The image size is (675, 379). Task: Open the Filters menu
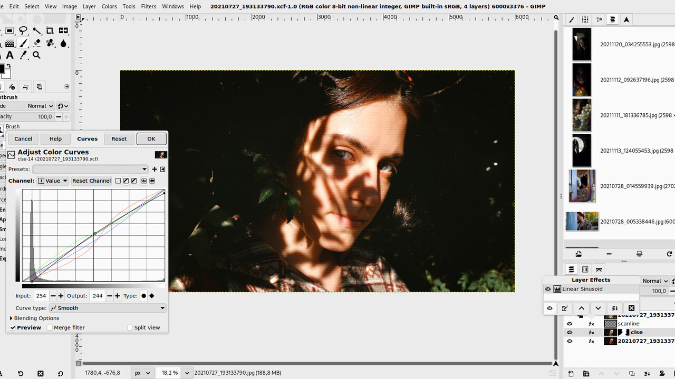[x=148, y=6]
